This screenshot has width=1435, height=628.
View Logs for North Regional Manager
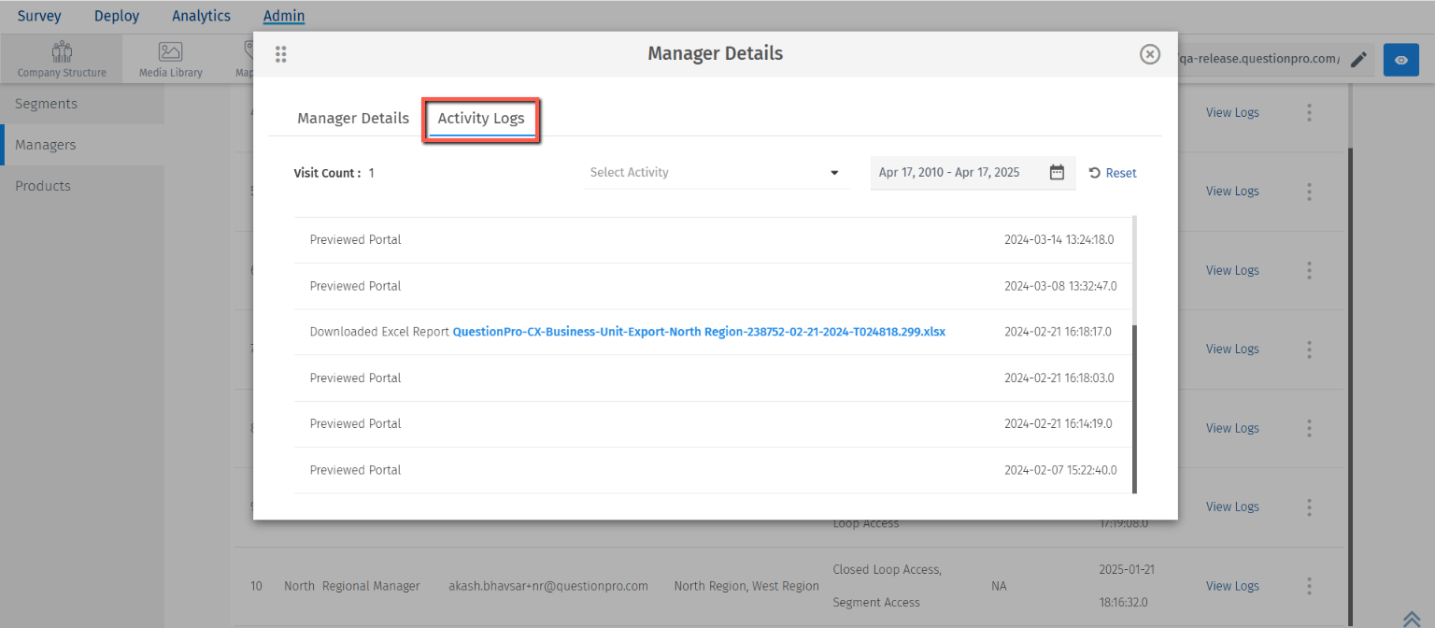tap(1231, 586)
